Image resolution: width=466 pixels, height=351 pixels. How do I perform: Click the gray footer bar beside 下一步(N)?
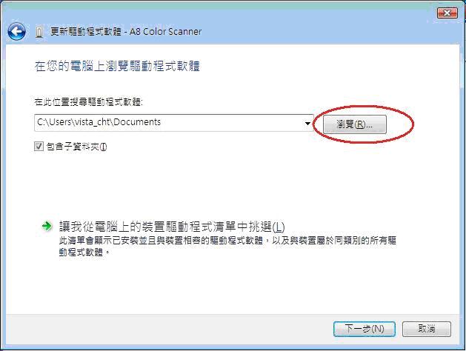[170, 329]
